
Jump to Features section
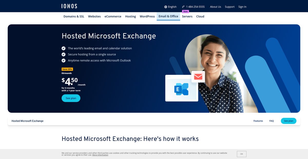[258, 121]
